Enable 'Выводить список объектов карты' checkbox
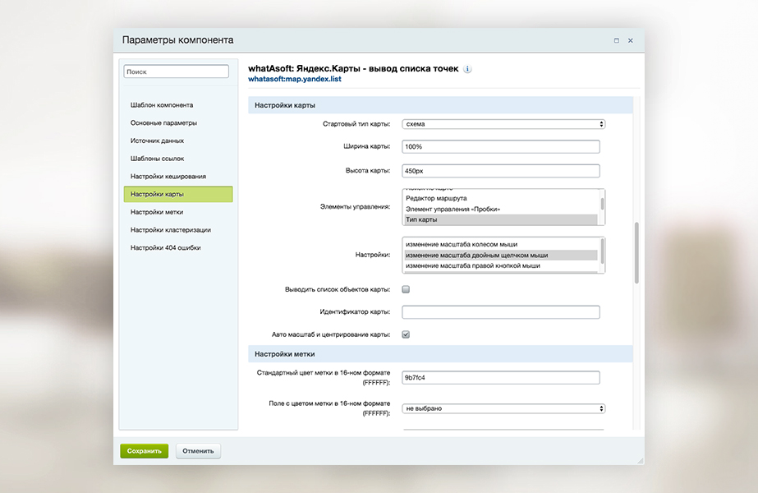This screenshot has width=758, height=493. 406,289
